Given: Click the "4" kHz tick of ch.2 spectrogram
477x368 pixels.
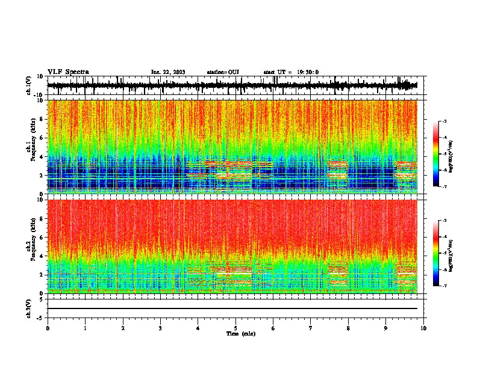Looking at the screenshot, I should pyautogui.click(x=42, y=257).
